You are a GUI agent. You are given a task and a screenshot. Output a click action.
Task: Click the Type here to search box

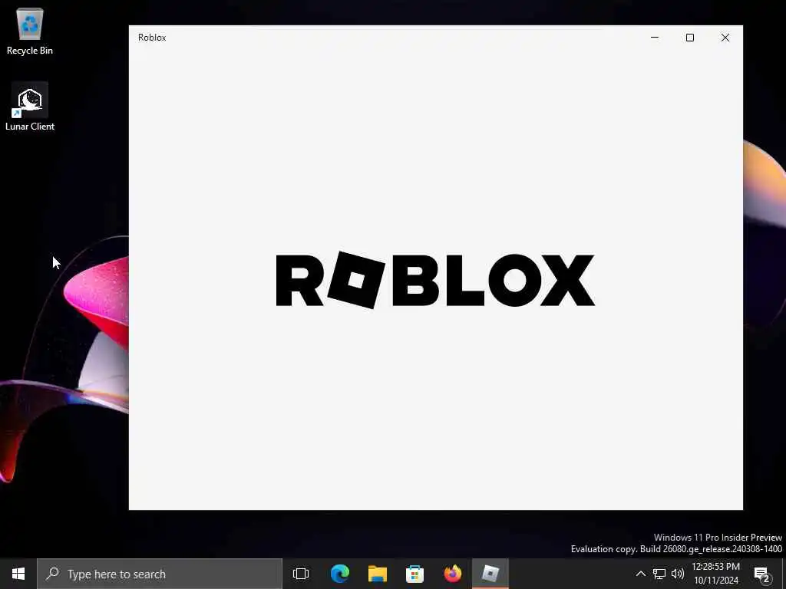click(x=160, y=574)
